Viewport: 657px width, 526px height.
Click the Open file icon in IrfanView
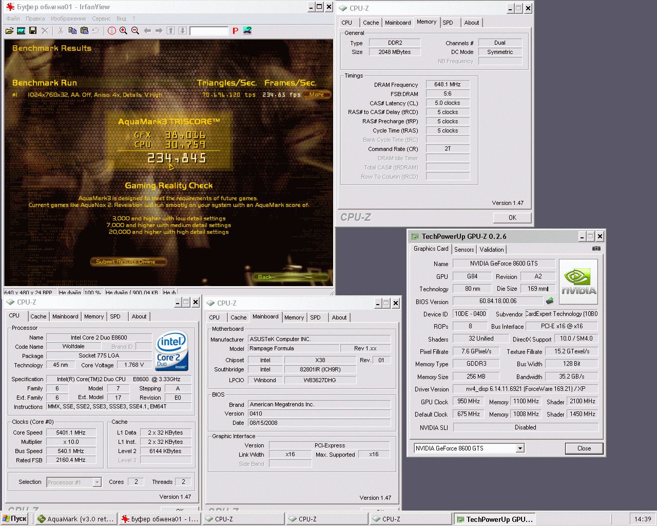[9, 31]
